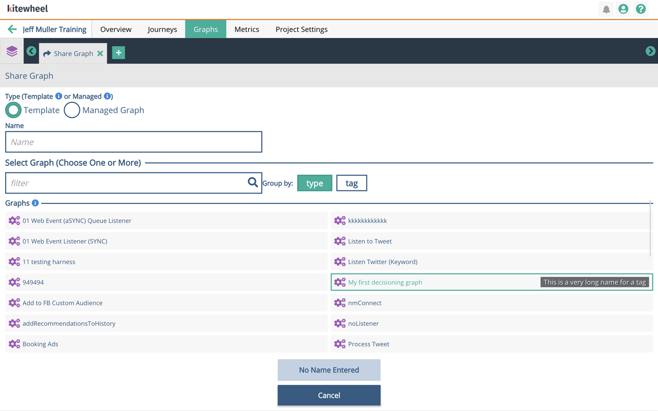Select the Template radio button
The image size is (658, 411).
[x=13, y=110]
